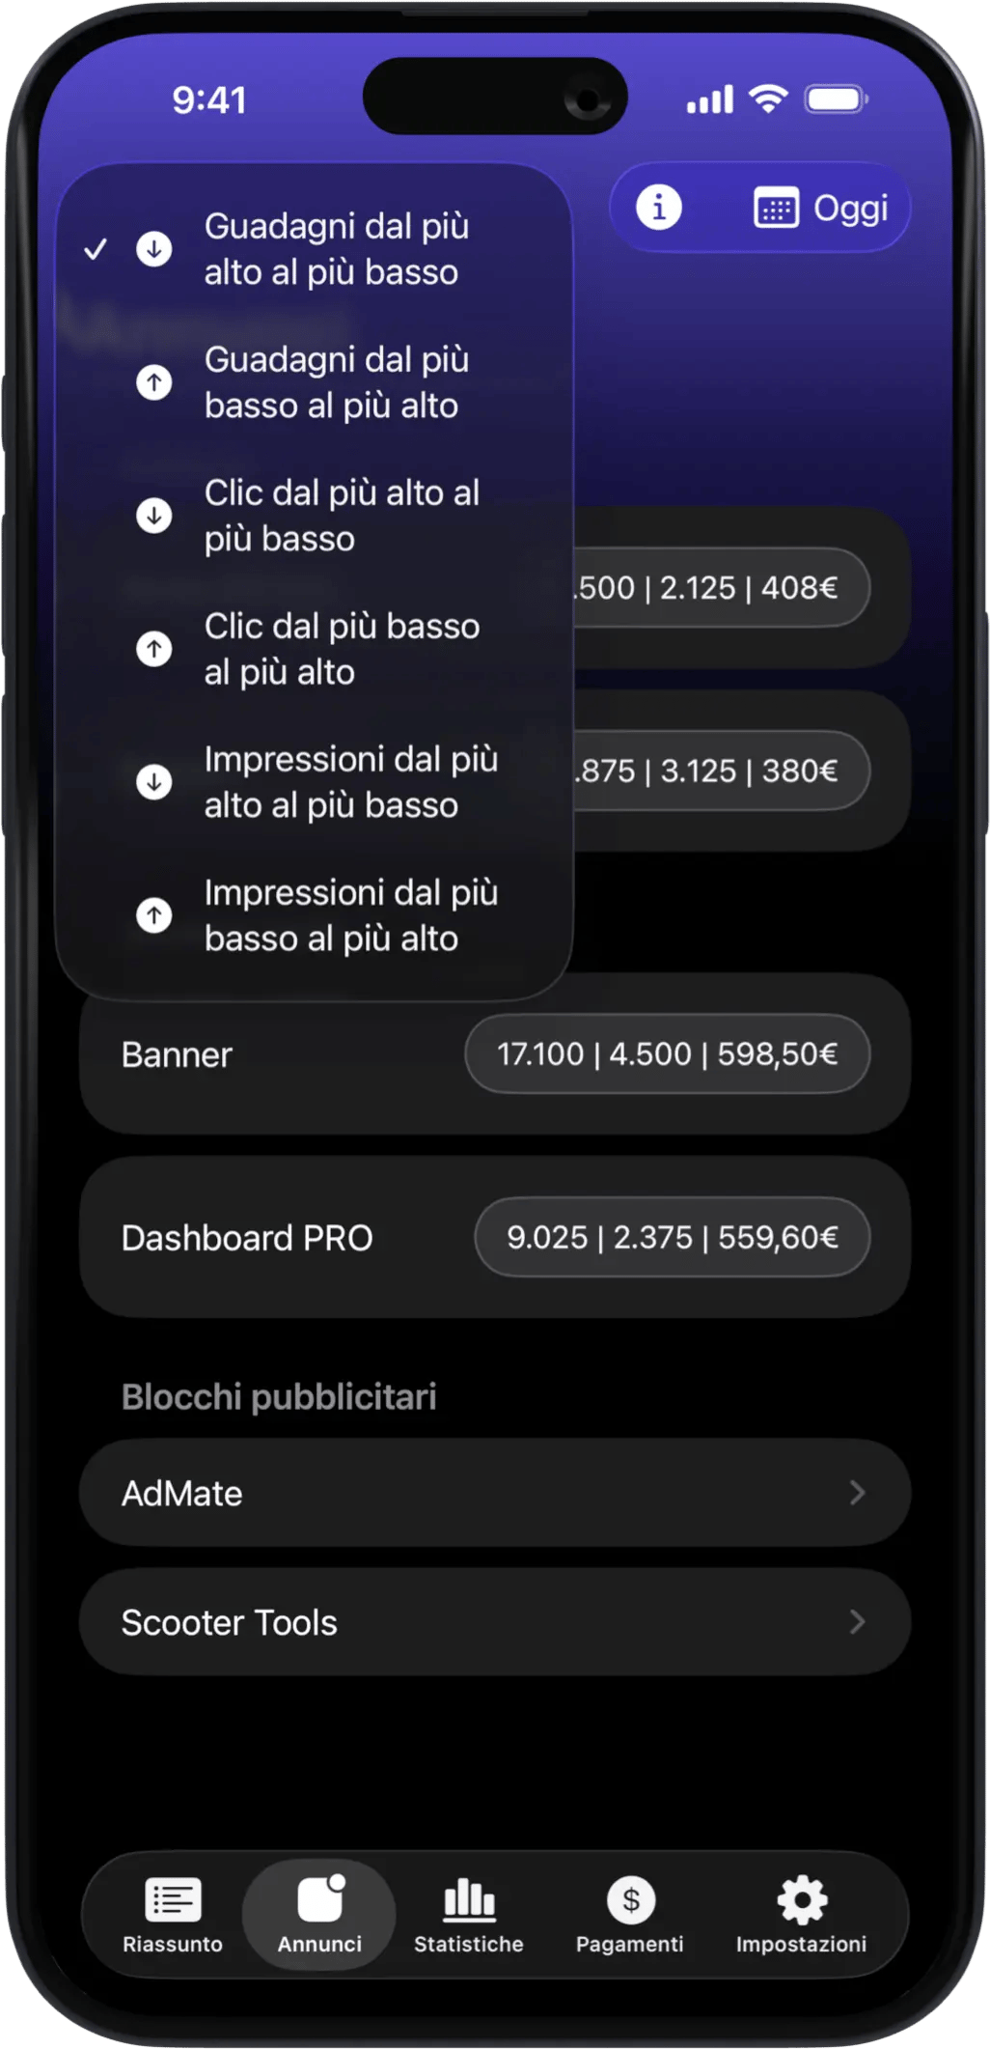Expand the Scooter Tools chevron
The image size is (990, 2049).
pyautogui.click(x=856, y=1622)
